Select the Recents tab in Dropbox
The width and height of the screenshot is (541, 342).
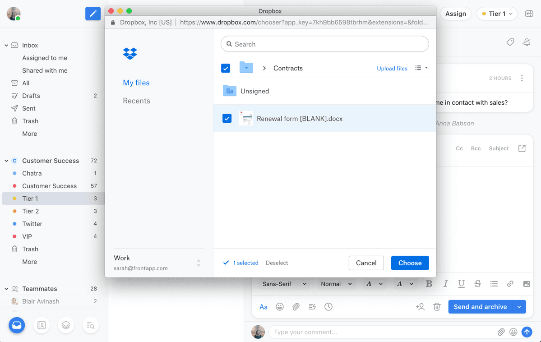136,101
